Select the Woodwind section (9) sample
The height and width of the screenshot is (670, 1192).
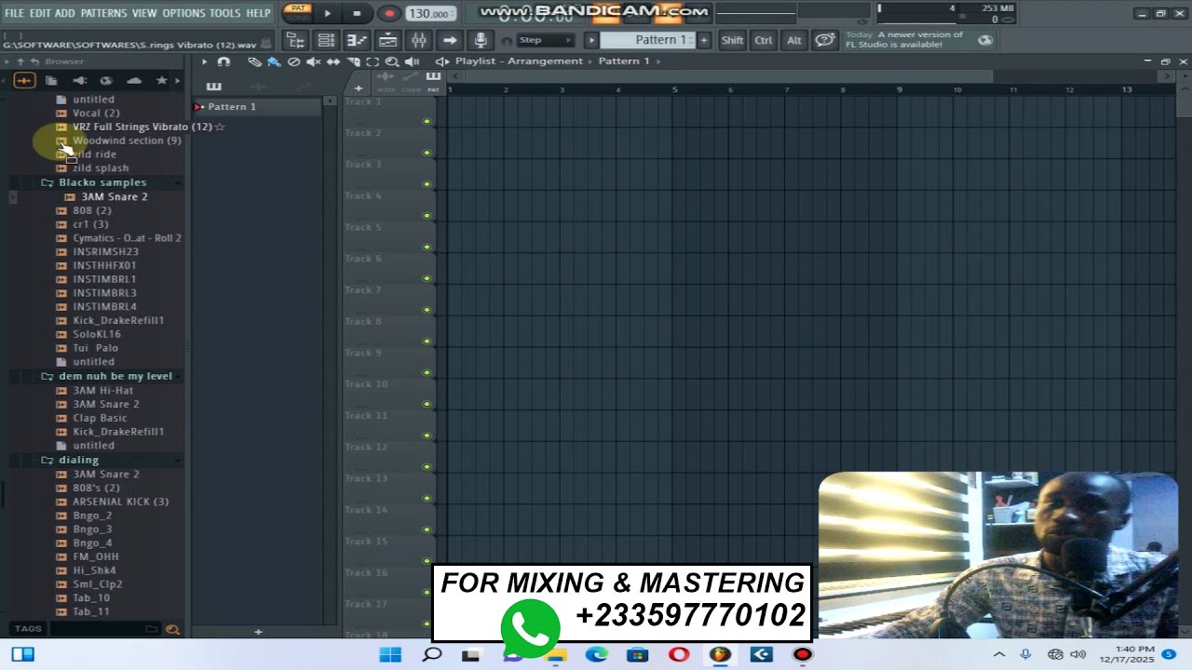click(x=127, y=141)
